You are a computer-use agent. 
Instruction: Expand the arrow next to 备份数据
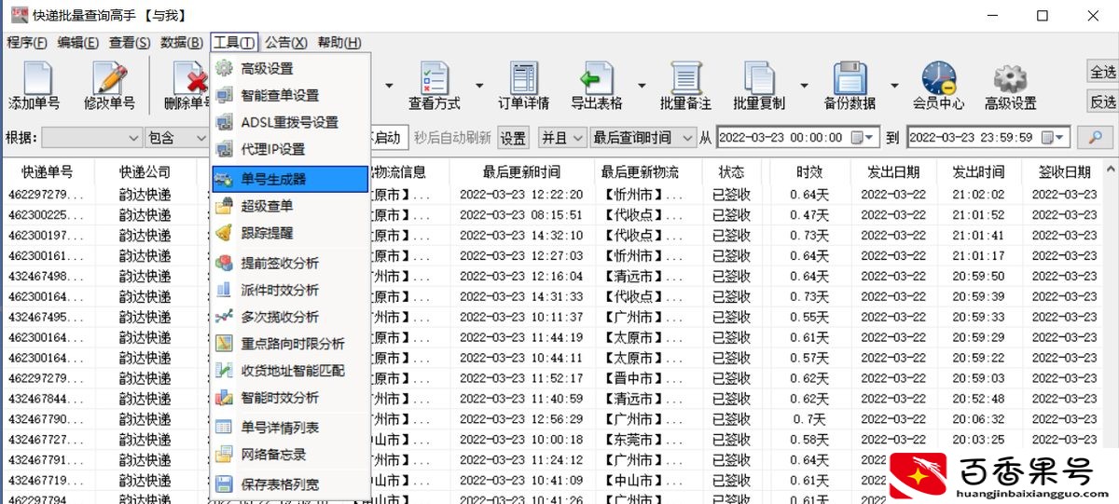(894, 86)
